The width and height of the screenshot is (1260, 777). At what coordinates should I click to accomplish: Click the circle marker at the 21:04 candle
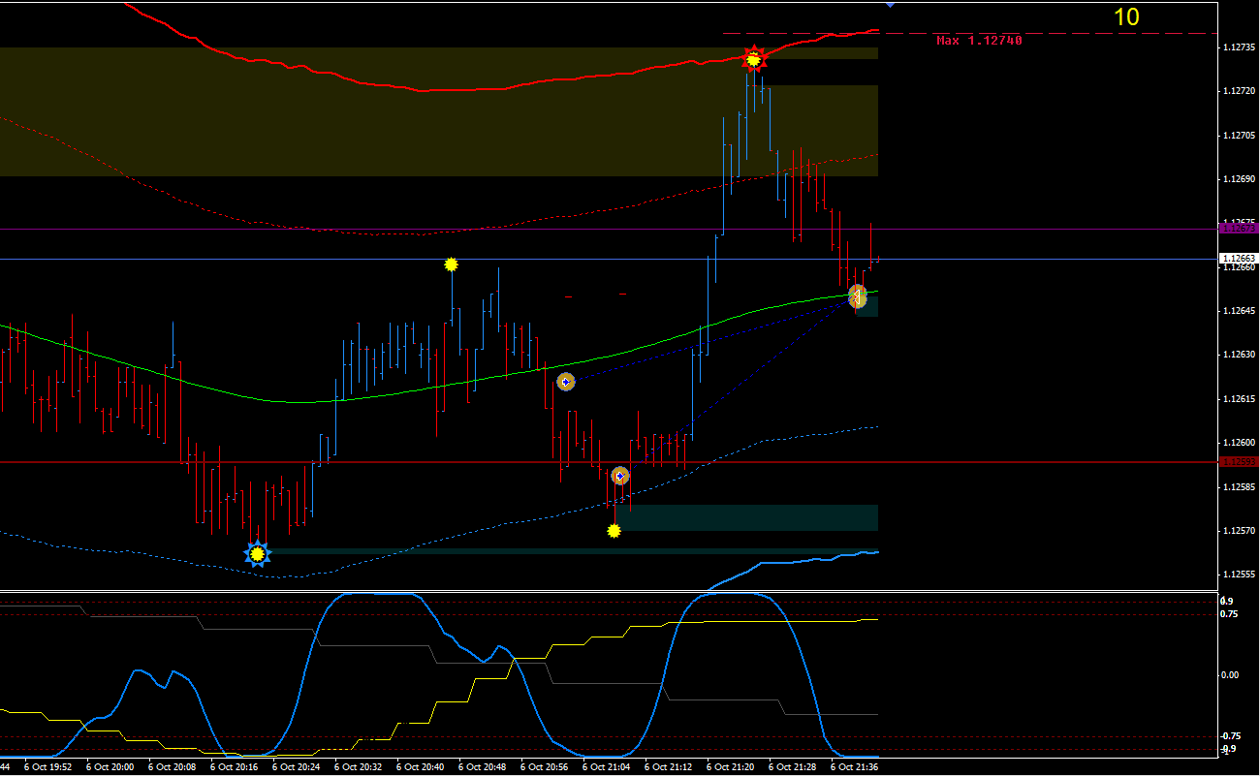click(x=620, y=476)
